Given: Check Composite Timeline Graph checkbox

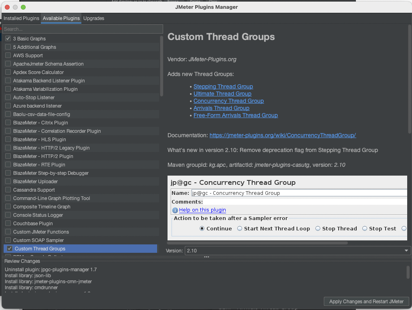Looking at the screenshot, I should (x=8, y=206).
